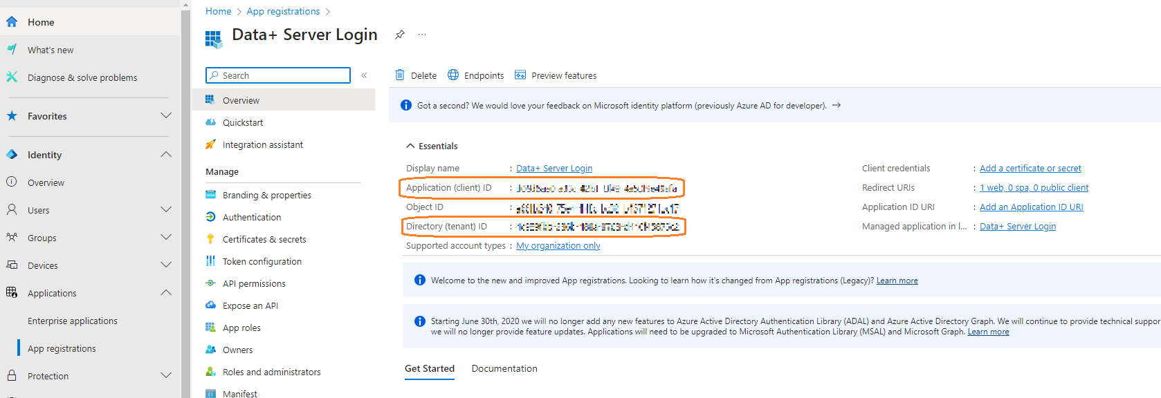Open Enterprise applications in sidebar
Screen dimensions: 1161x398
tap(73, 321)
